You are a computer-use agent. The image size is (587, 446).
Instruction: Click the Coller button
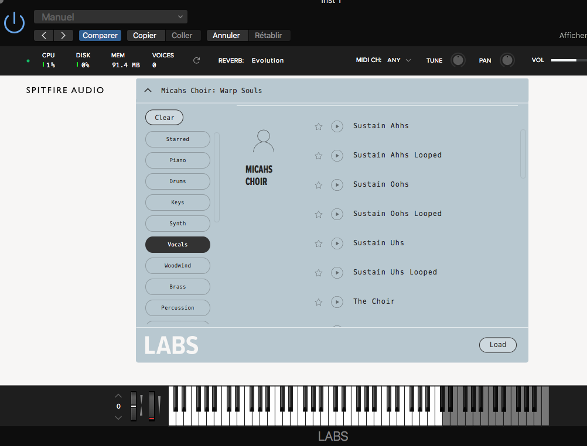(x=182, y=36)
